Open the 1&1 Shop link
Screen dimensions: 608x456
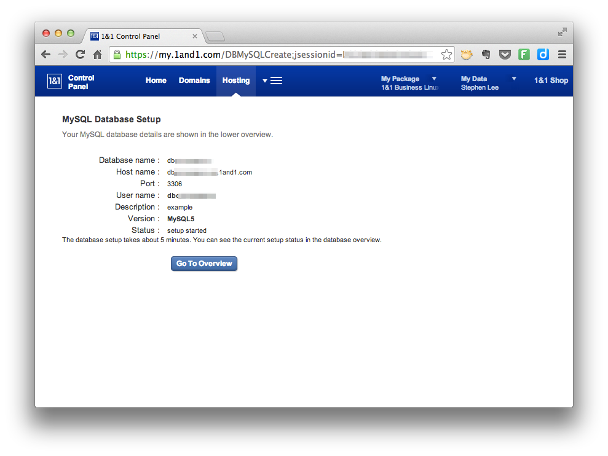pyautogui.click(x=551, y=81)
